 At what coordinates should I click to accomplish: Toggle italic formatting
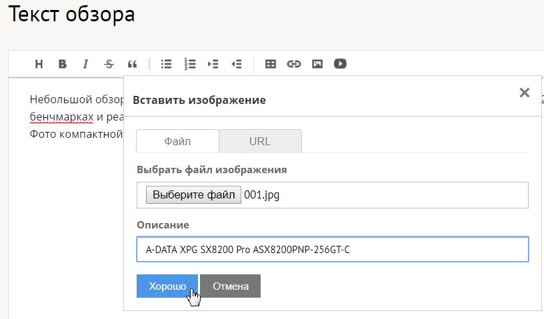pos(85,64)
